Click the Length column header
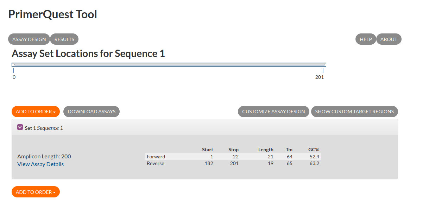Screen dimensions: 435x221 point(266,150)
